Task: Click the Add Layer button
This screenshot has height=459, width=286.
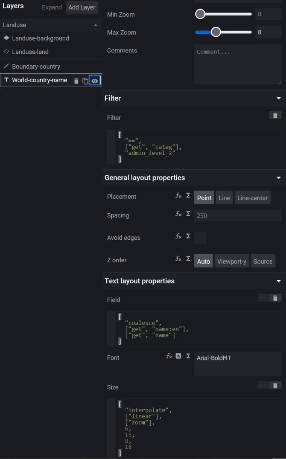Action: pyautogui.click(x=82, y=7)
